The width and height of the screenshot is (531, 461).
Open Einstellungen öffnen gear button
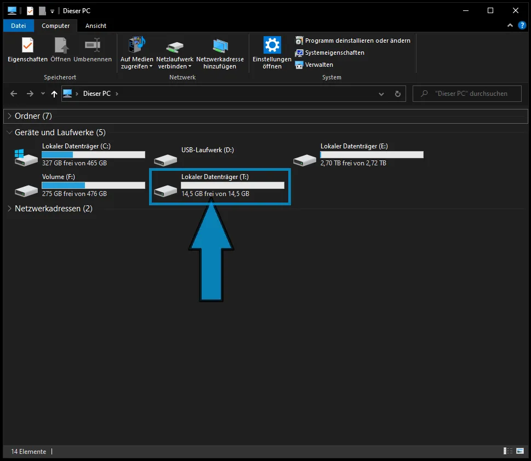click(x=272, y=53)
